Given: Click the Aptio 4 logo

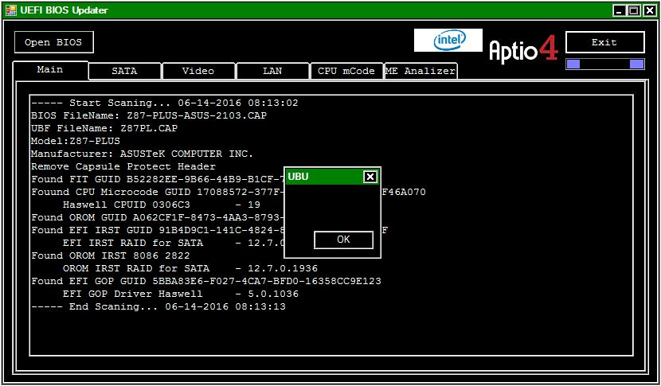Looking at the screenshot, I should (x=523, y=49).
